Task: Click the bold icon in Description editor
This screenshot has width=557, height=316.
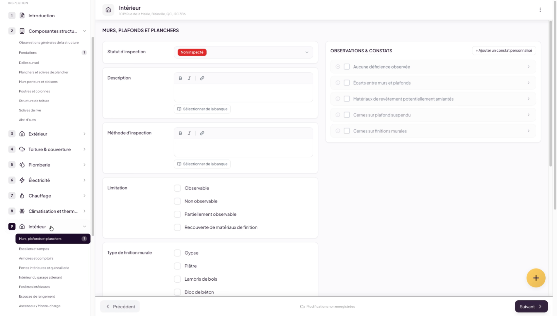Action: coord(180,78)
